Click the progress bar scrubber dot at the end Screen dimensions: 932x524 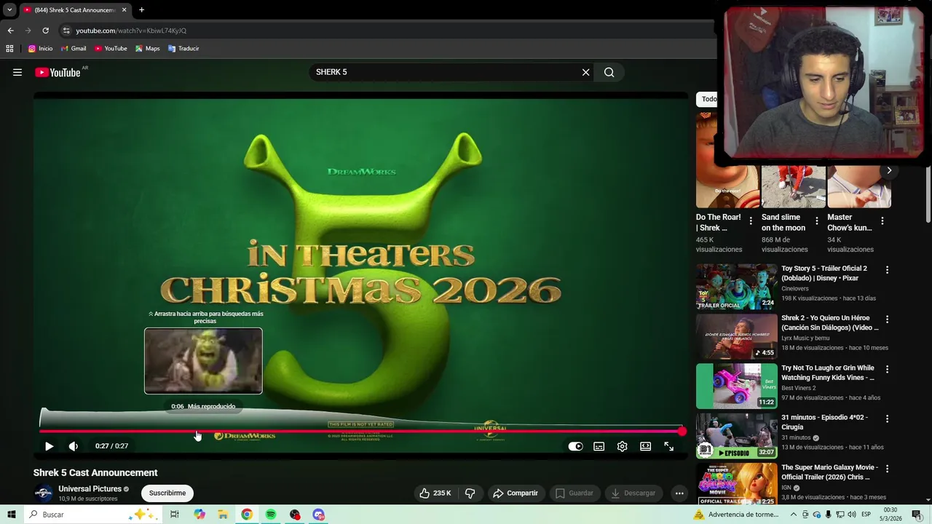click(682, 432)
